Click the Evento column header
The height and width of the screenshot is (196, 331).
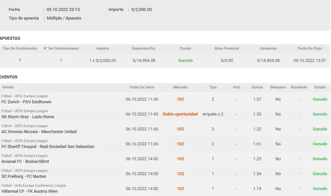point(8,87)
